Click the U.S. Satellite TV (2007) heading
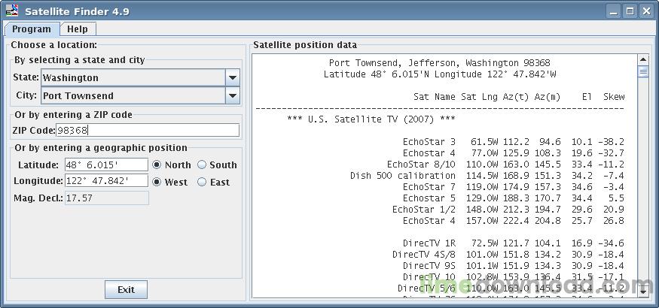This screenshot has height=308, width=659. 371,119
